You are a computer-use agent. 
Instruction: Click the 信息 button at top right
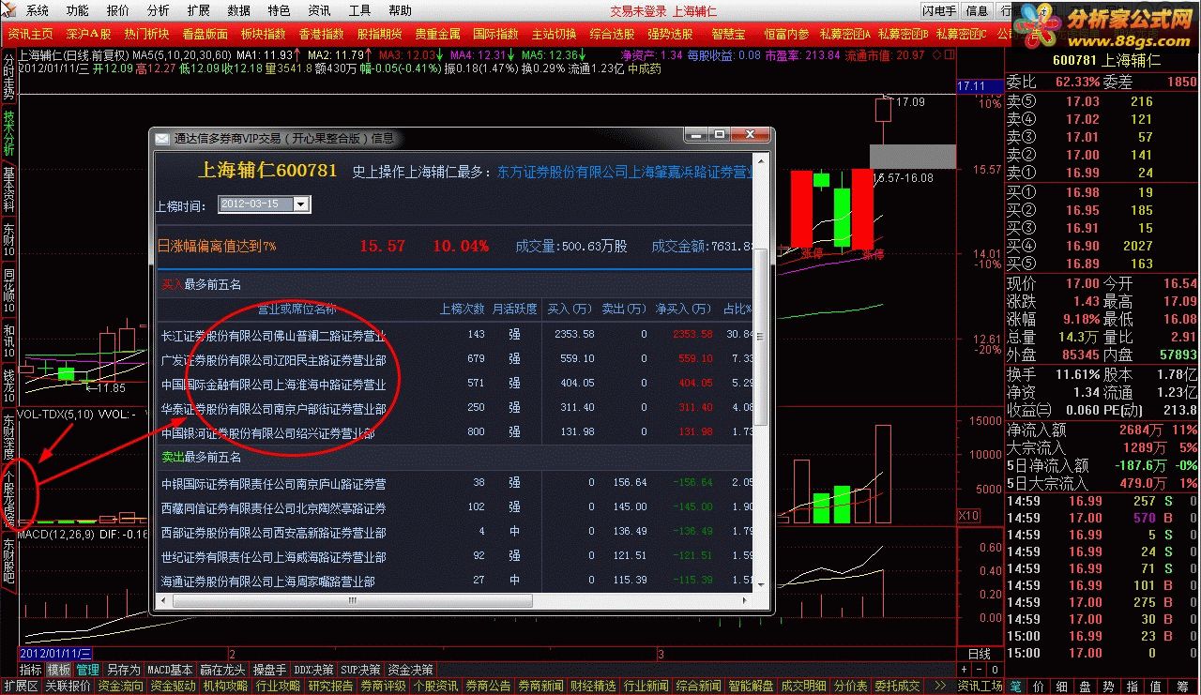click(977, 10)
